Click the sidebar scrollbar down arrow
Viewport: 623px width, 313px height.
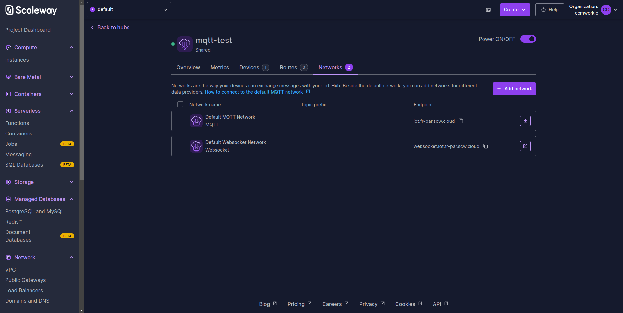(x=82, y=310)
